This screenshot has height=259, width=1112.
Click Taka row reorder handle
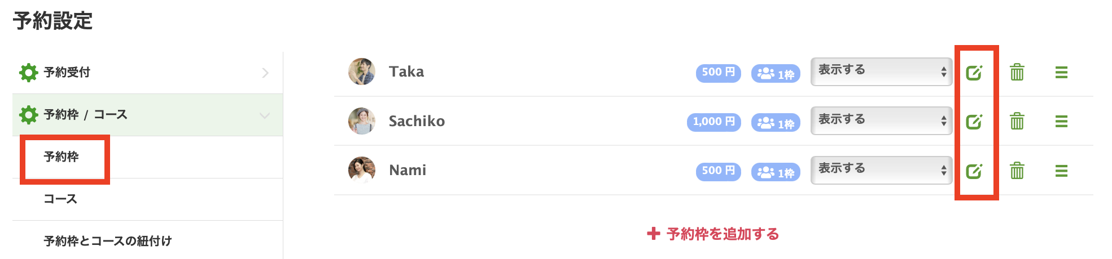pos(1061,73)
